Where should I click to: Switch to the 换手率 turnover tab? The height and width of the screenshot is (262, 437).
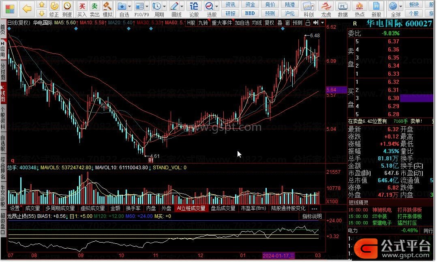(x=133, y=209)
